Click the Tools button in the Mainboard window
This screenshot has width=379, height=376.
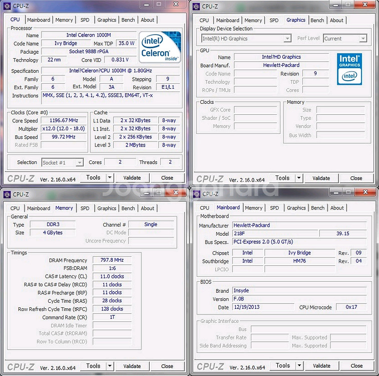tap(282, 366)
